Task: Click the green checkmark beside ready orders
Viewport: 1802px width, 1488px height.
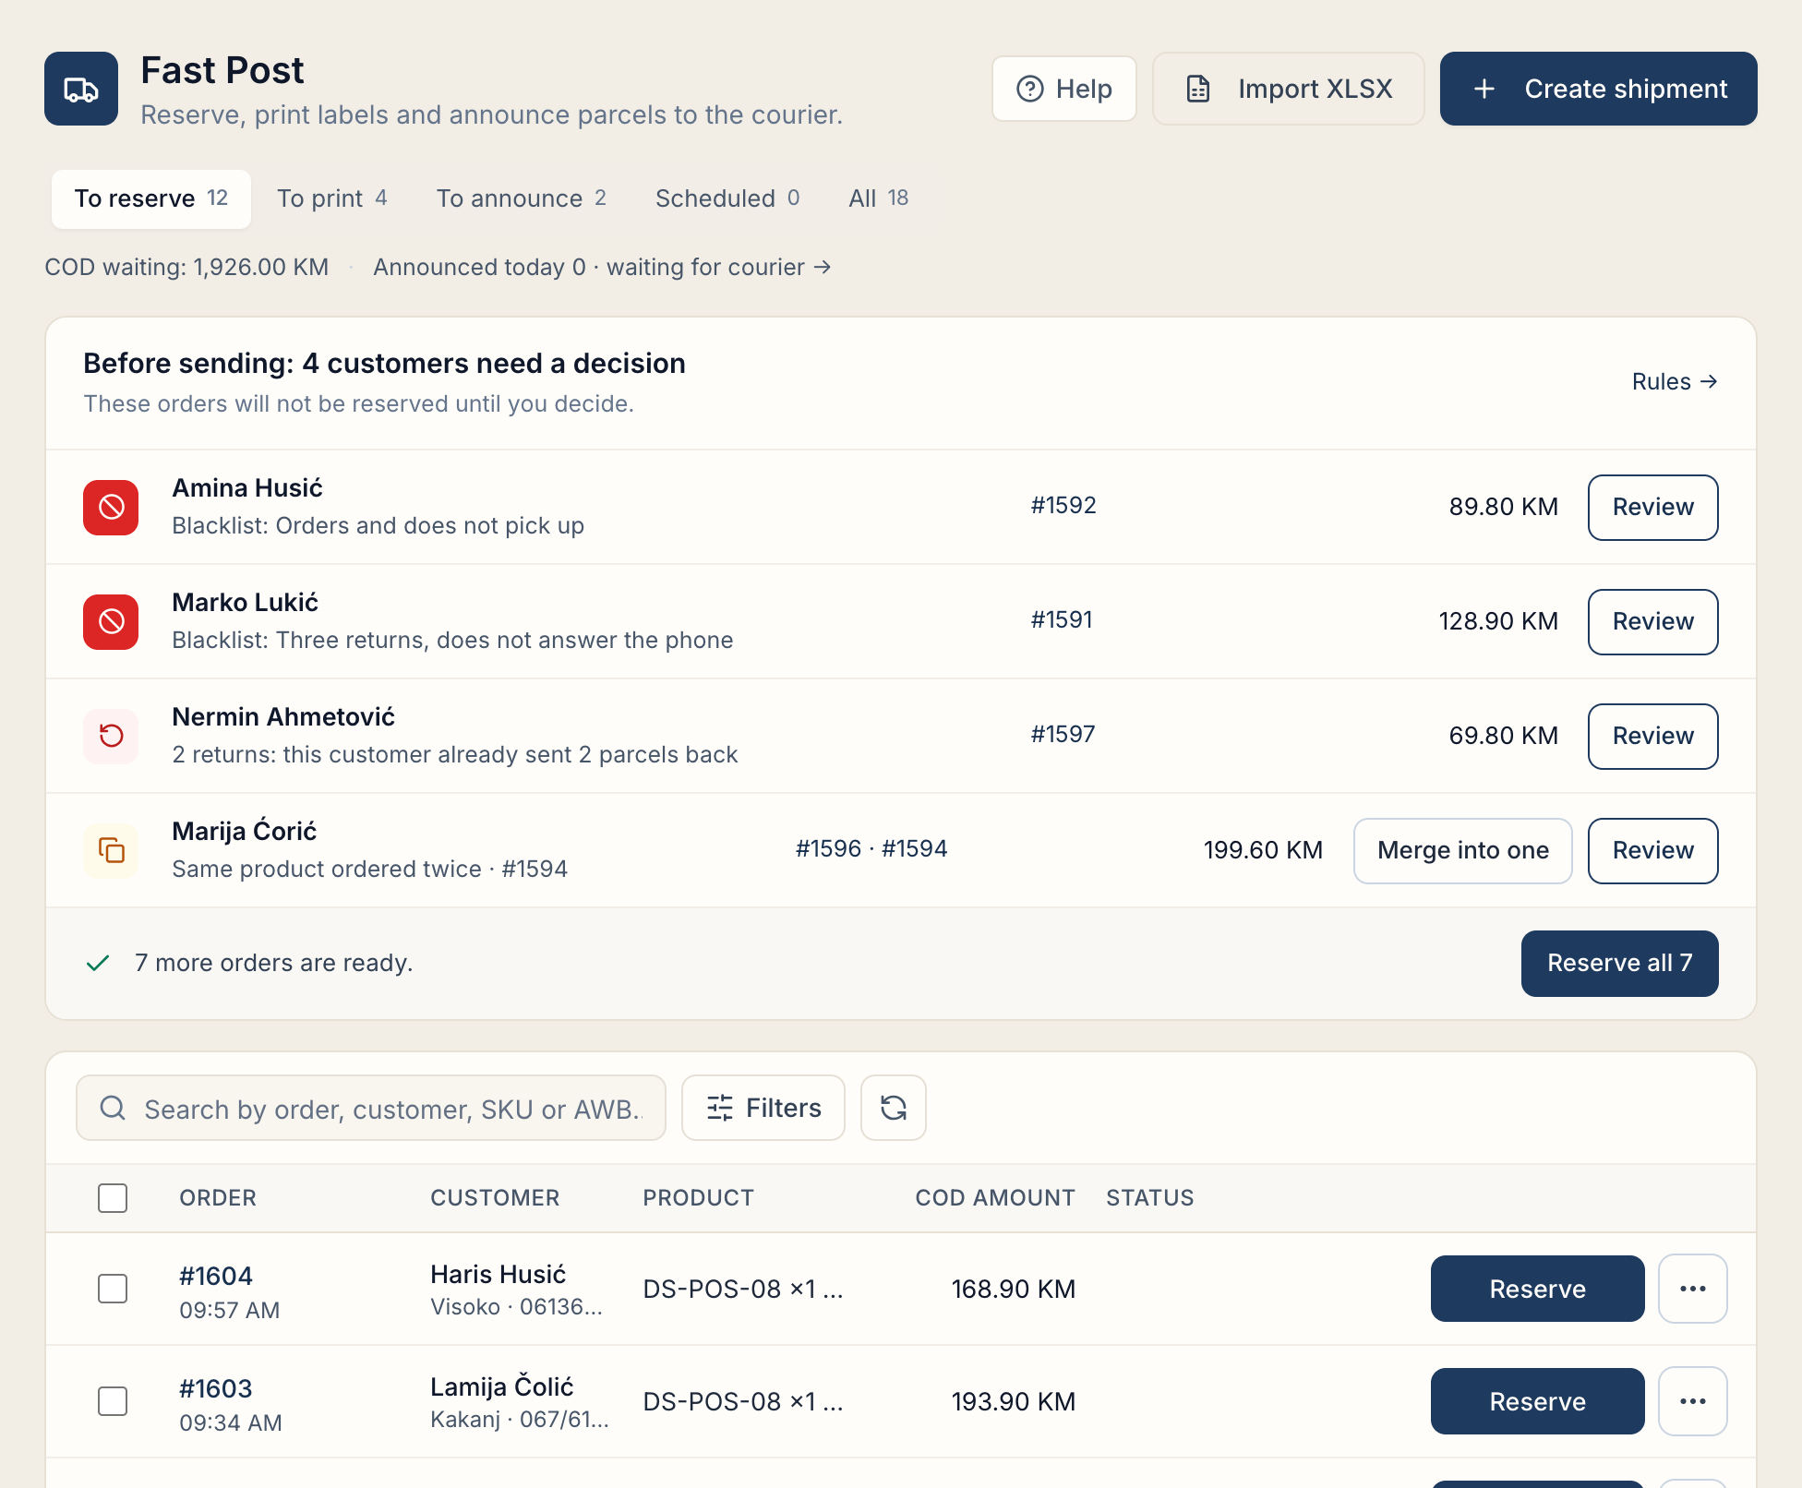Action: pos(98,963)
